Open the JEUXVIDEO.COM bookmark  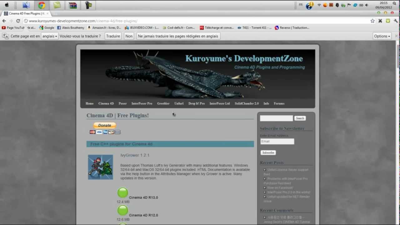(142, 28)
